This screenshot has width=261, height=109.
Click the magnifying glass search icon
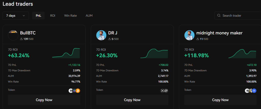pyautogui.click(x=219, y=16)
